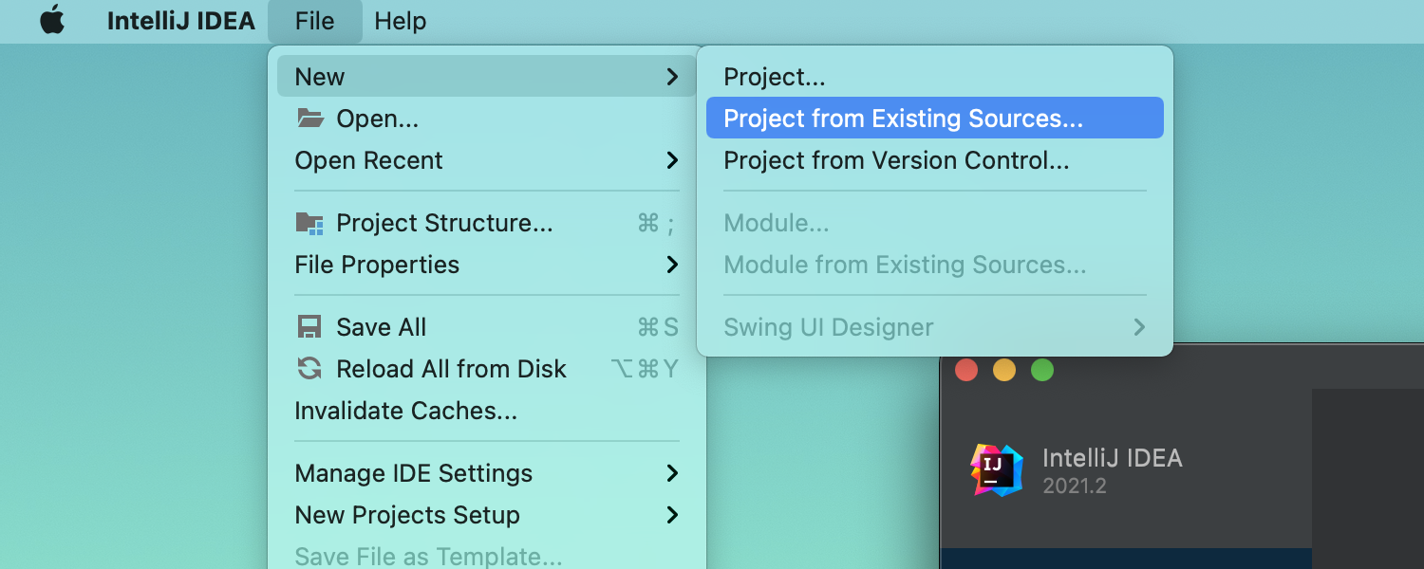Click the Reload All from Disk icon

[309, 369]
